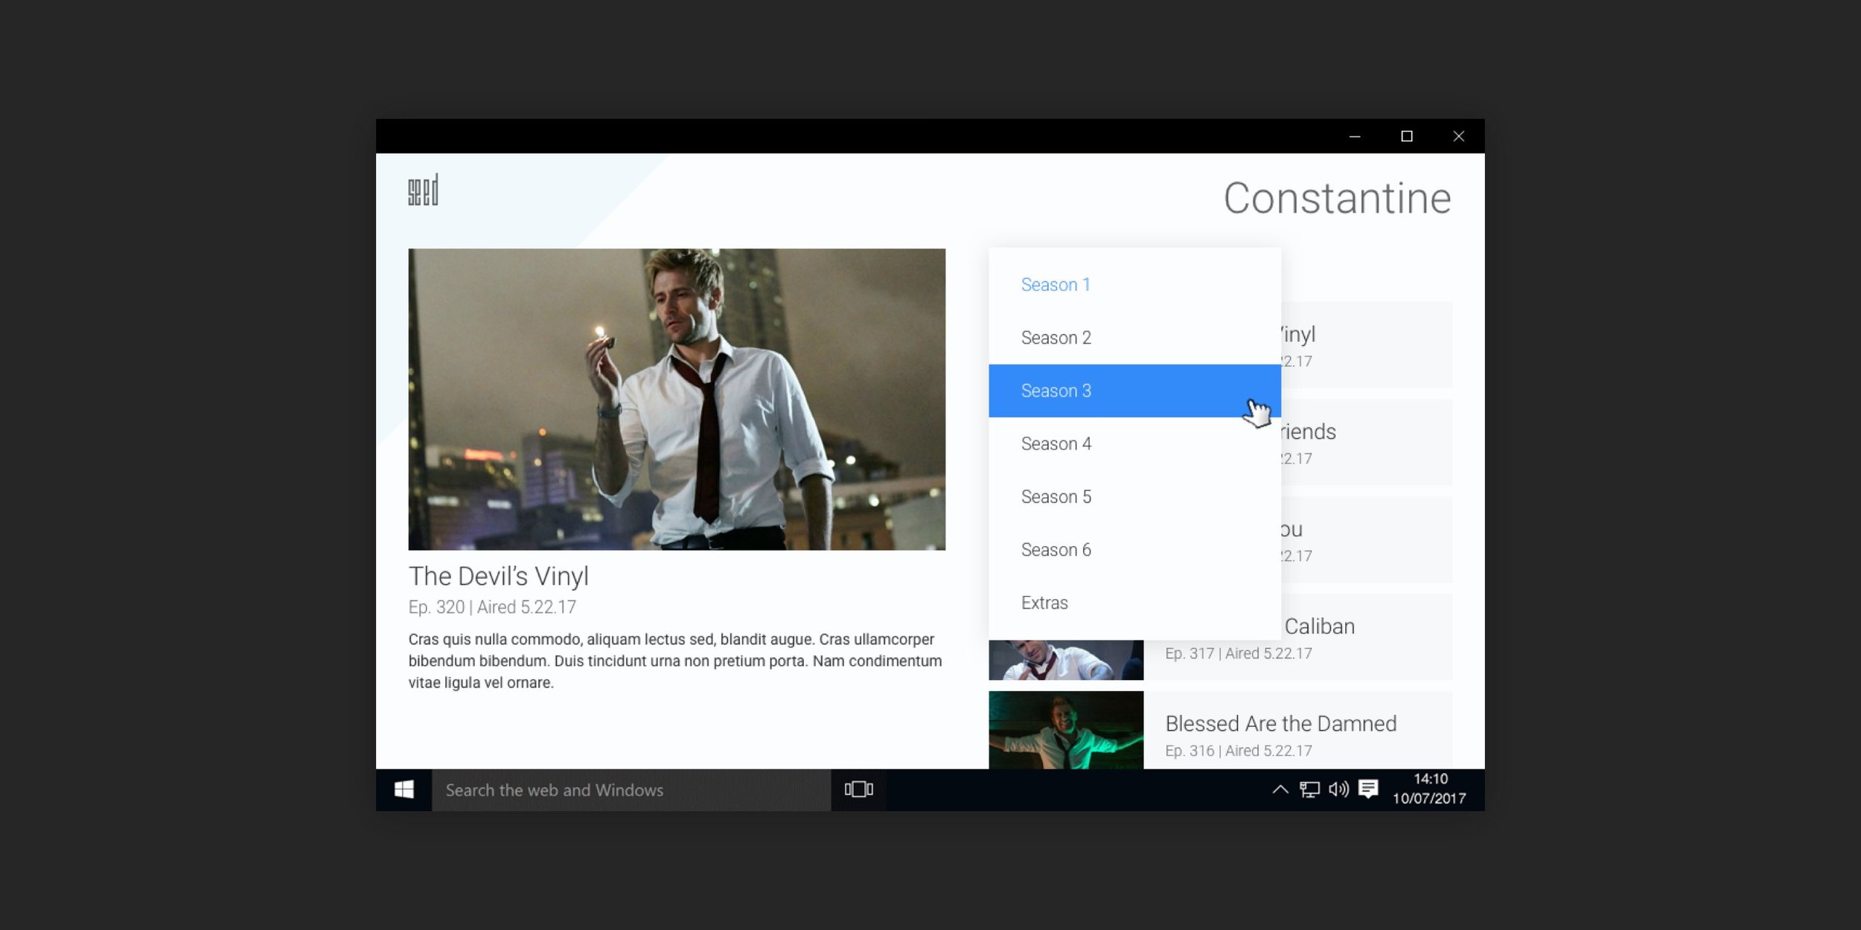Click the Constantine show title
This screenshot has width=1861, height=930.
(1338, 199)
